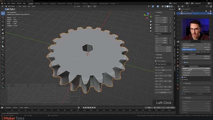Screen dimensions: 213x120
Task: Select the Scale tool
Action: point(3,29)
